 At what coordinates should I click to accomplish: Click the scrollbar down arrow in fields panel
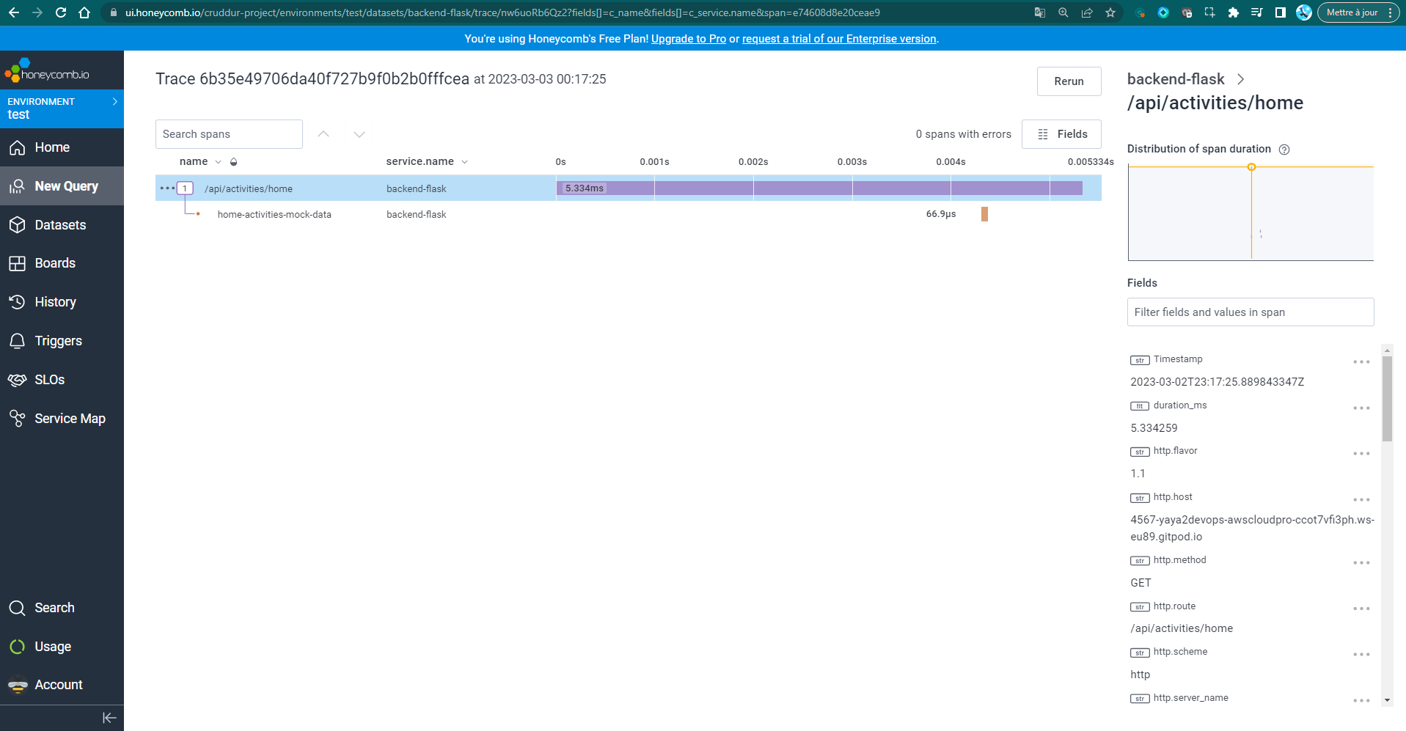(1387, 700)
